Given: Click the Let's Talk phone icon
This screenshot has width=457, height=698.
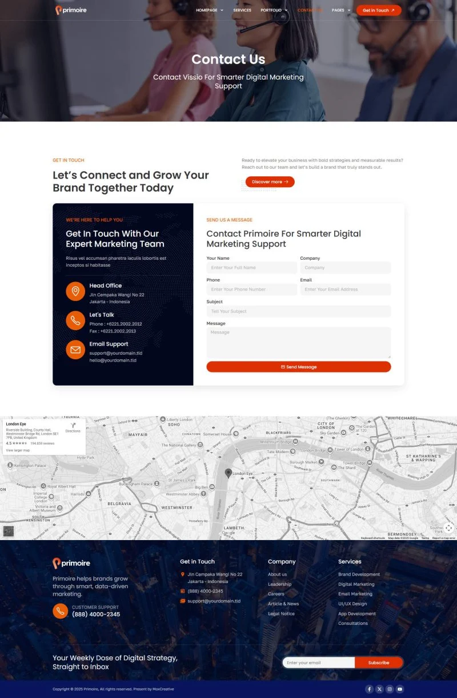Looking at the screenshot, I should pyautogui.click(x=75, y=320).
